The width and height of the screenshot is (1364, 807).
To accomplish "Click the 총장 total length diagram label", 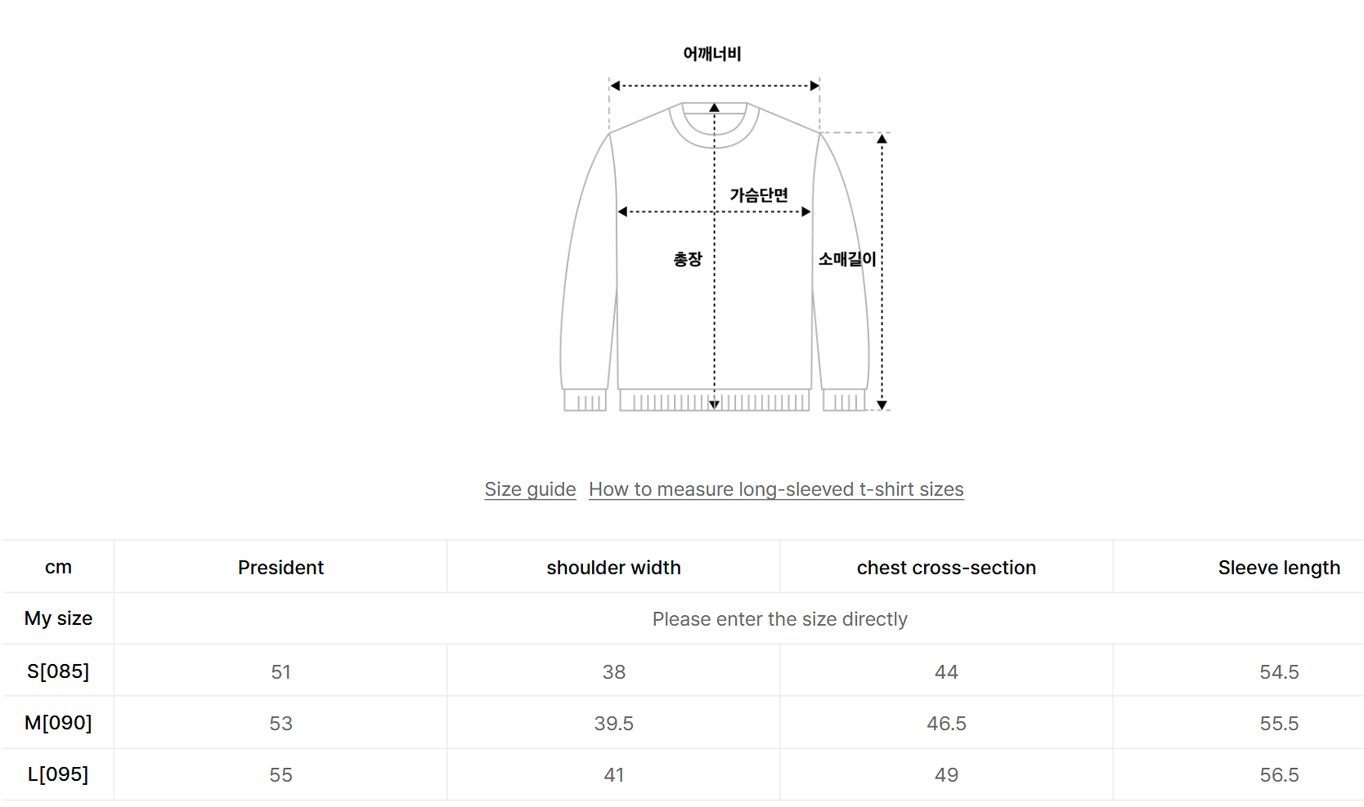I will [688, 260].
